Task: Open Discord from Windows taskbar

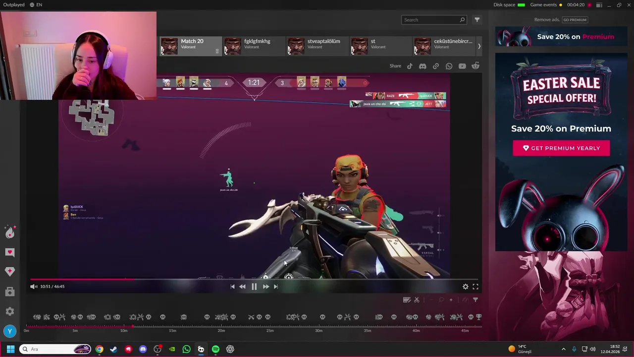Action: coord(143,349)
